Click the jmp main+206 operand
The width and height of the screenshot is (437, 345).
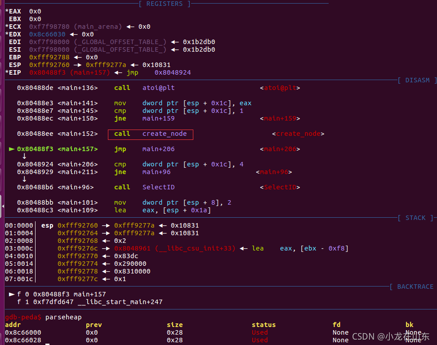click(x=159, y=149)
